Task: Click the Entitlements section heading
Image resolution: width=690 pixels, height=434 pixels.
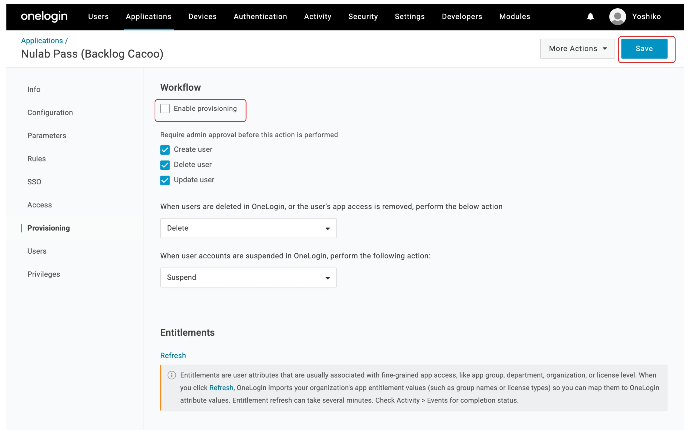Action: pos(187,332)
